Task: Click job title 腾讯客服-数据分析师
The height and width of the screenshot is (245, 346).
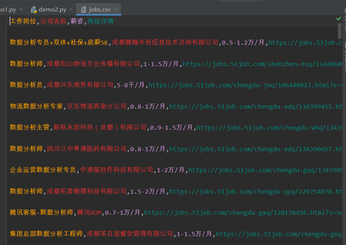Action: (x=41, y=212)
